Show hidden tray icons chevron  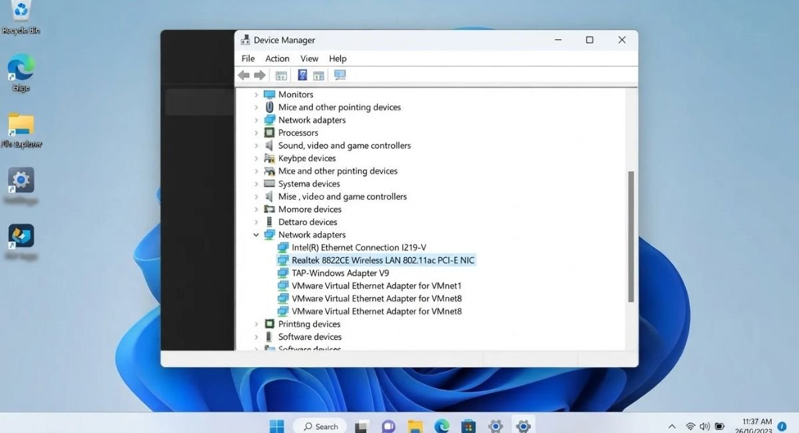(672, 426)
